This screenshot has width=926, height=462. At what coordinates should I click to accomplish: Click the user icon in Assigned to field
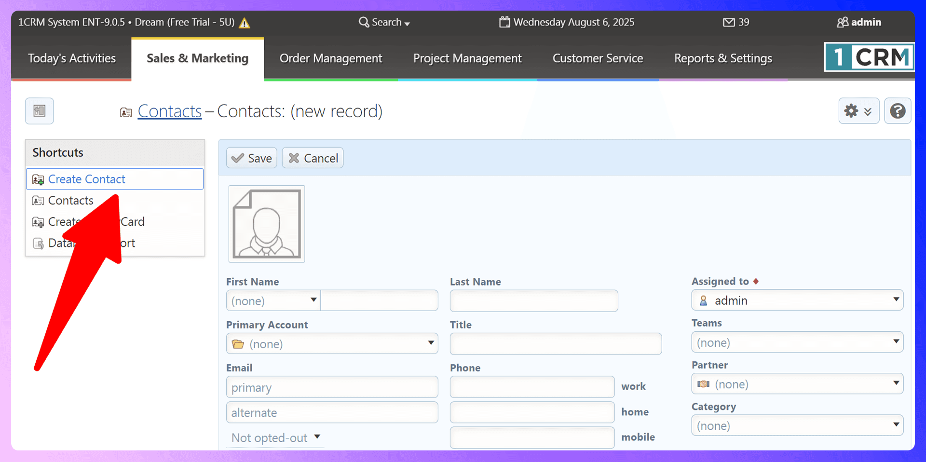tap(703, 300)
